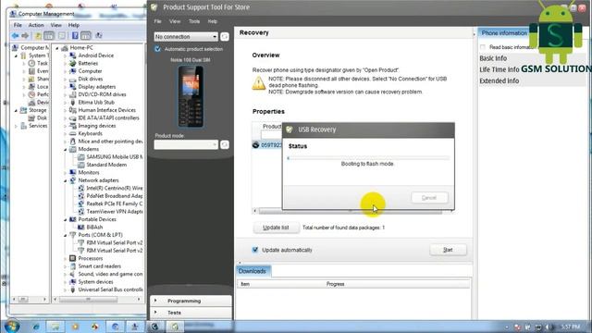The height and width of the screenshot is (333, 592).
Task: Select Task Scheduler item in Computer Management left tree
Action: point(43,63)
